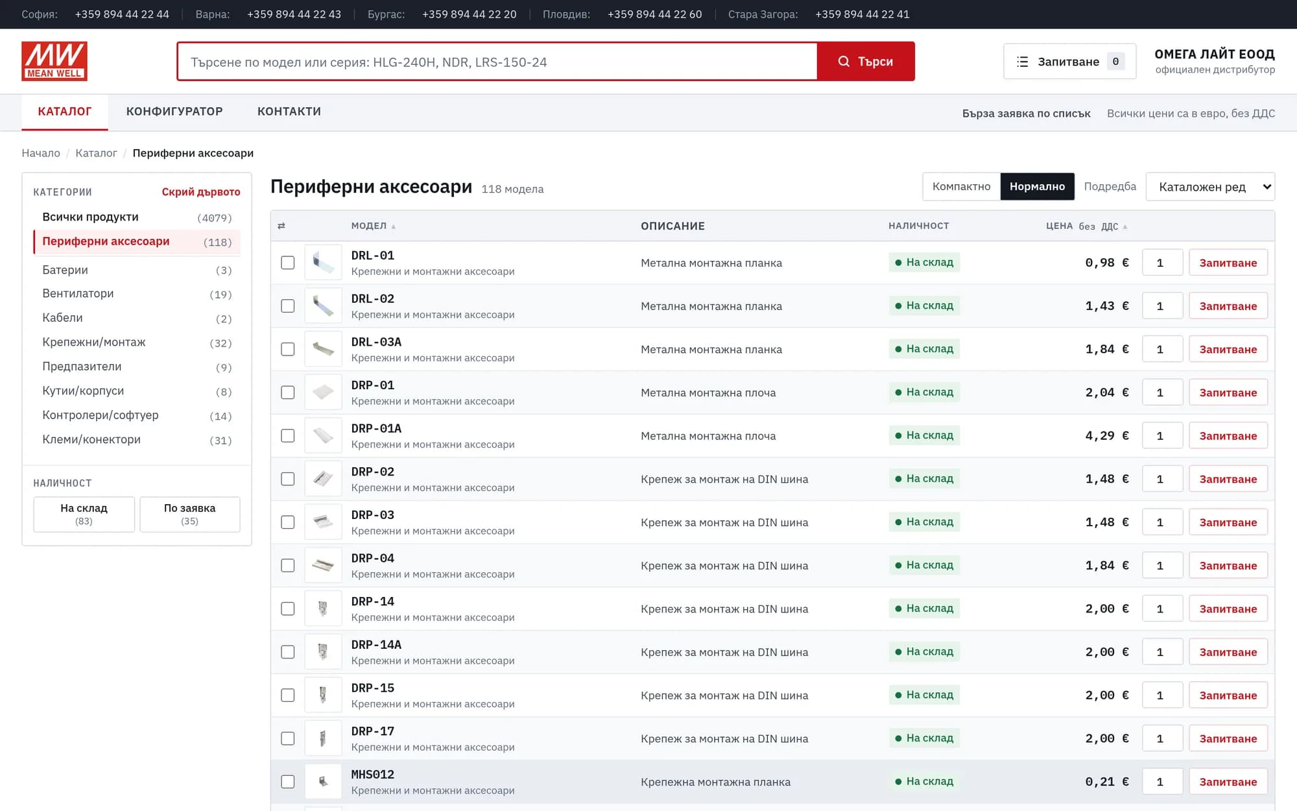This screenshot has width=1297, height=811.
Task: Select the Контролери/софтуер category
Action: coord(137,415)
